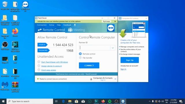Switch to the Remote Control tab
Screen dimensions: 185x104
point(51,30)
